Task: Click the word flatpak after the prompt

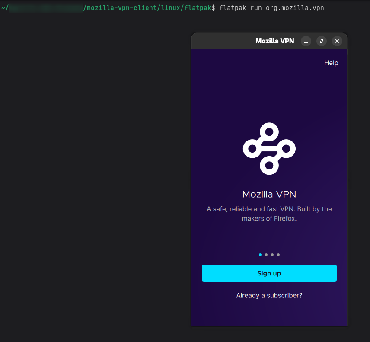Action: 233,8
